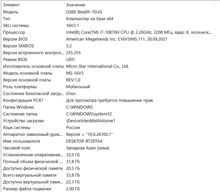Select the 'Конфигурация PCR7' row label
The height and width of the screenshot is (192, 220).
click(23, 101)
